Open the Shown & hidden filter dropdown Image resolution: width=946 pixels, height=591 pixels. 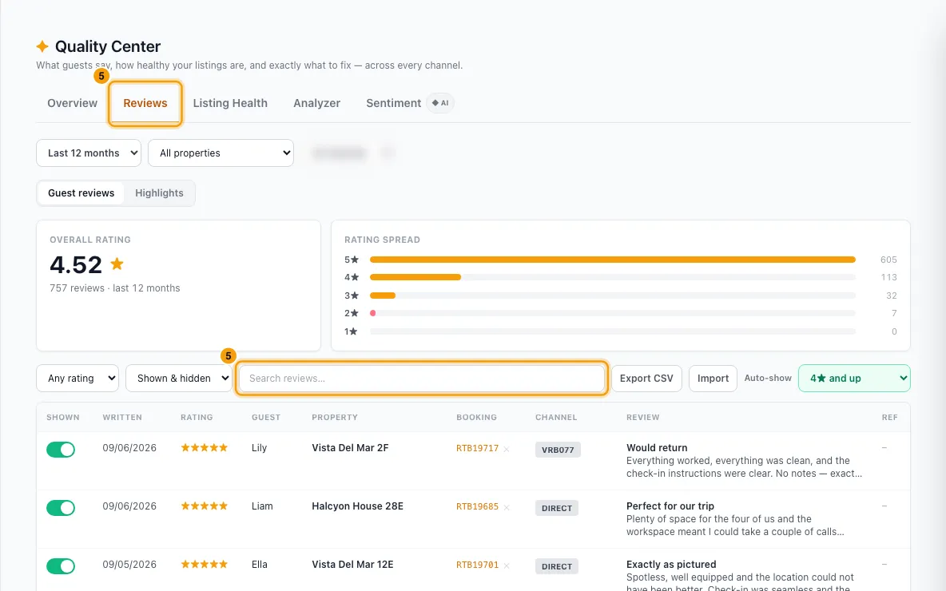point(179,378)
